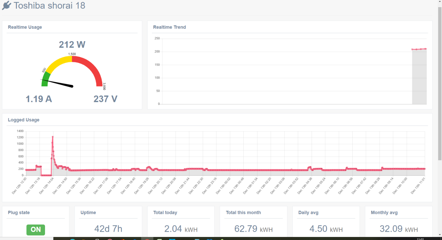
Task: Click the 250 axis label in Realtime Trend
Action: [157, 38]
